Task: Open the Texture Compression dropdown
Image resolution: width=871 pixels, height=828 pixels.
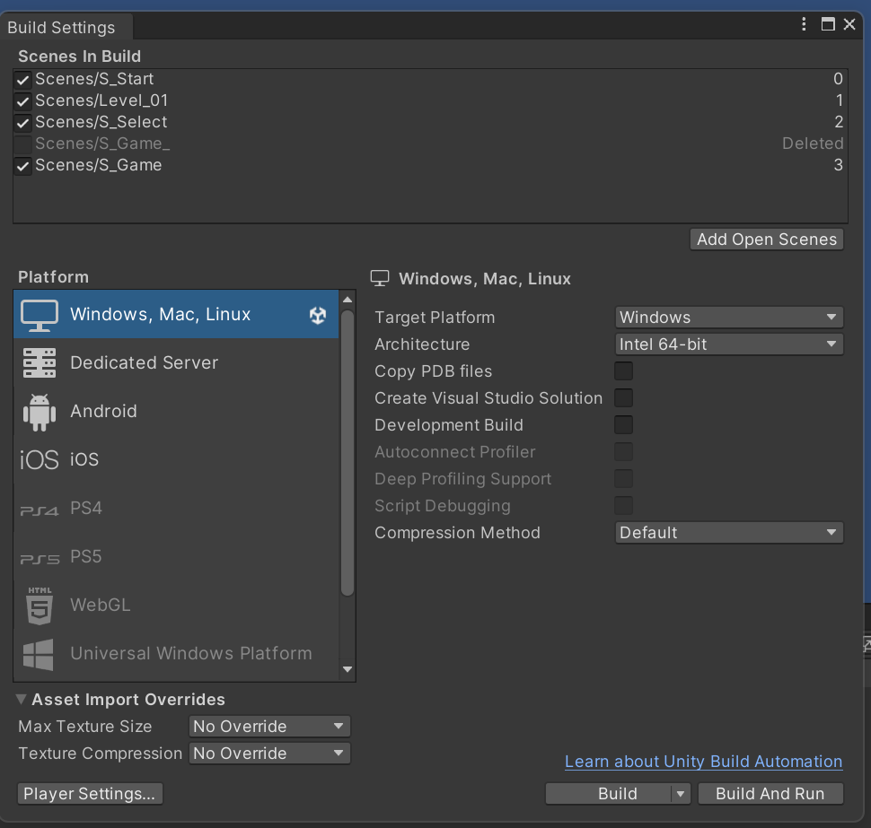Action: 269,753
